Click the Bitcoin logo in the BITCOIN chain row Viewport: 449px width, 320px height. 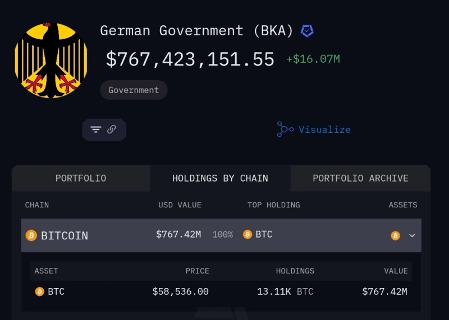point(31,235)
